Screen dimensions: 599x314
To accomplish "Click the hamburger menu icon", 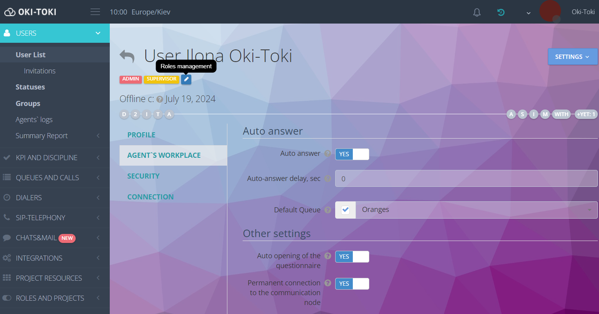I will pyautogui.click(x=95, y=12).
